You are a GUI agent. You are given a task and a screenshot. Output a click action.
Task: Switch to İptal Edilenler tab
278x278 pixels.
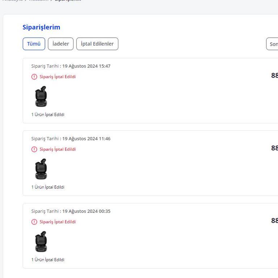click(x=97, y=44)
